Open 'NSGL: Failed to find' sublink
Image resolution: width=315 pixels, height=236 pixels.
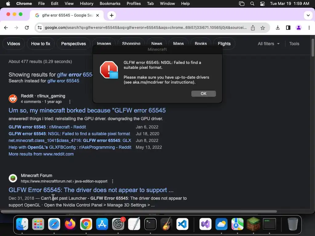coord(69,134)
